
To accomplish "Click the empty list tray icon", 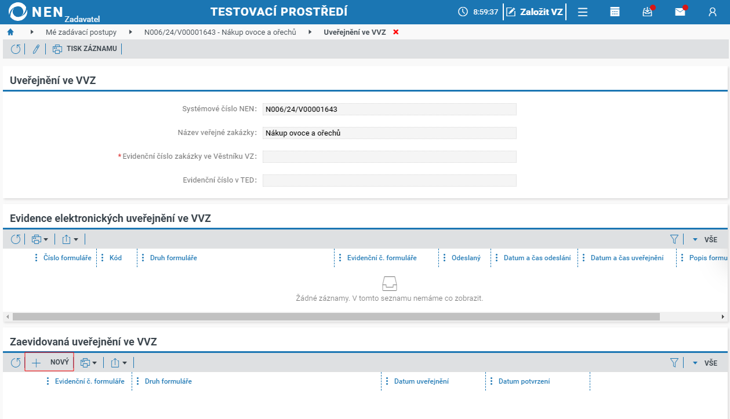I will (389, 283).
